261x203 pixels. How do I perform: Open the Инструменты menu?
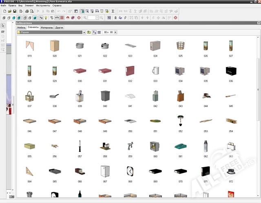tap(42, 6)
